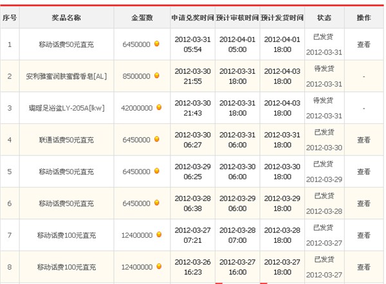Click application time 2012-03-31 05:54

[192, 44]
